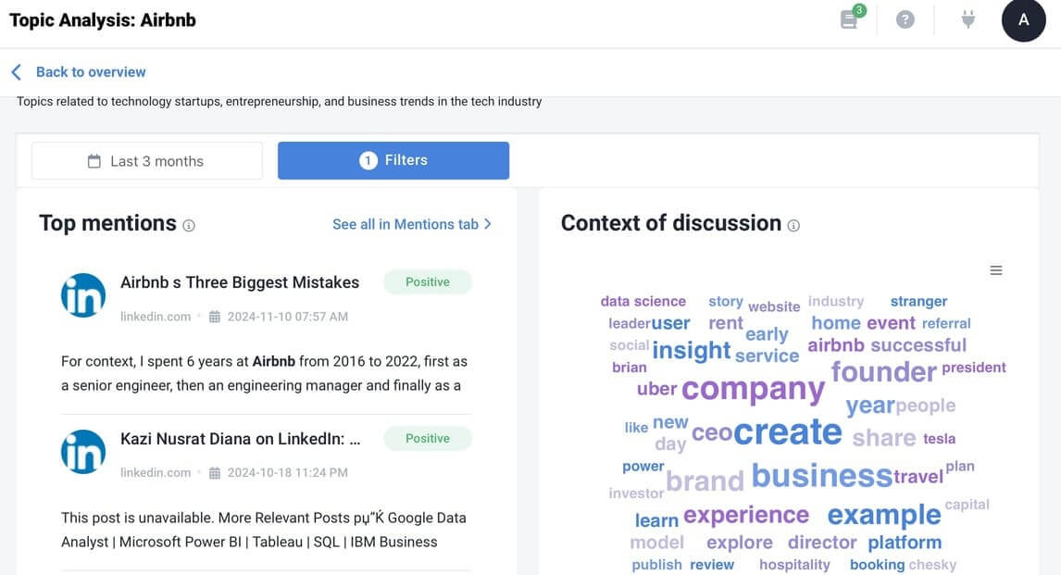Viewport: 1061px width, 575px height.
Task: Click the word 'ceo' in word cloud
Action: click(711, 432)
